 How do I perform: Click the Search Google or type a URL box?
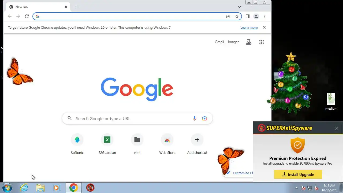[137, 118]
